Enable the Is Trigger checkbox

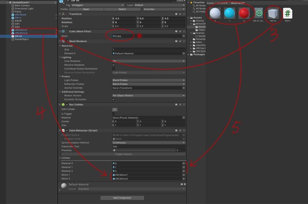(x=113, y=114)
